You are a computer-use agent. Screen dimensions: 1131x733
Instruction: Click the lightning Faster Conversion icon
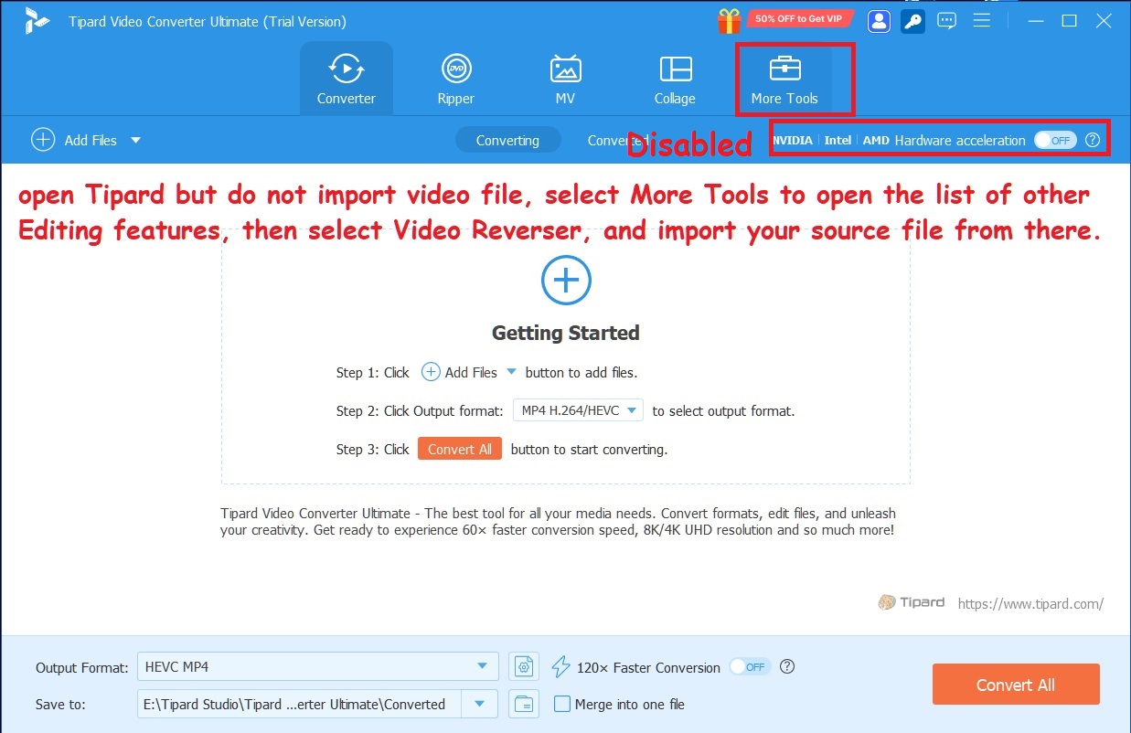point(560,667)
